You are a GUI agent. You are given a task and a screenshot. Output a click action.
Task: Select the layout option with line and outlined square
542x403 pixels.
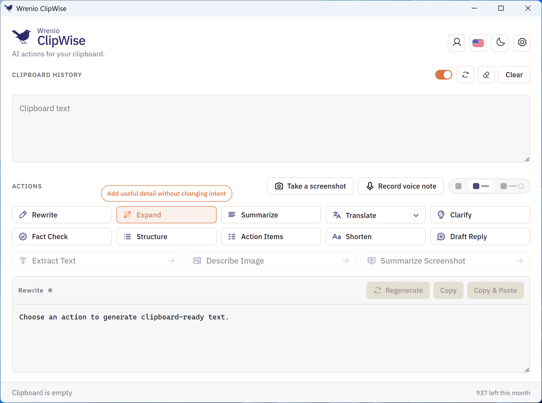tap(512, 186)
